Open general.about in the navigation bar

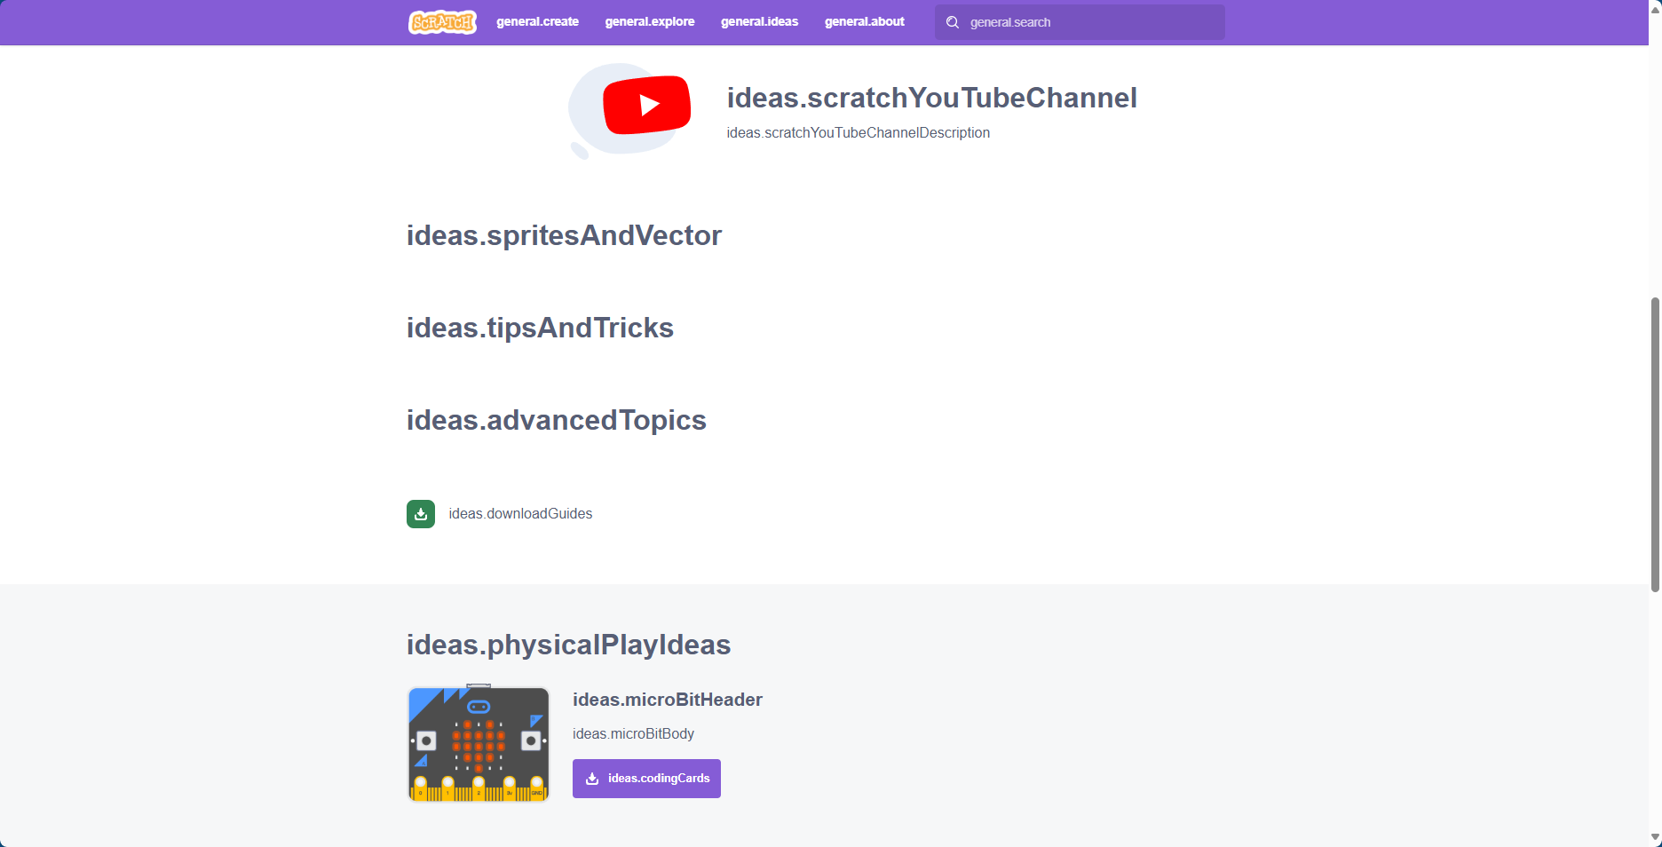[864, 22]
